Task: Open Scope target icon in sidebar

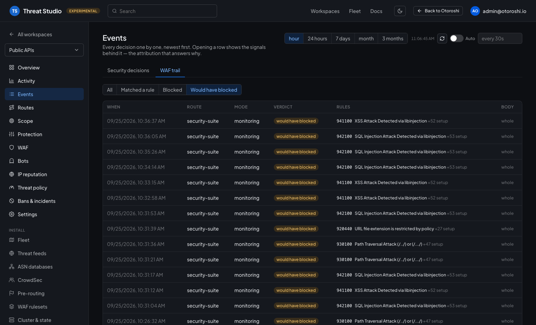Action: pyautogui.click(x=12, y=121)
